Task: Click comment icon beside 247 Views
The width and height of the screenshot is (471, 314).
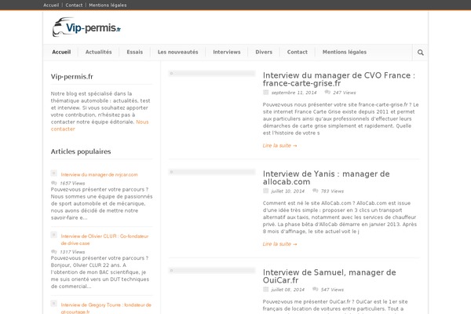Action: 327,93
